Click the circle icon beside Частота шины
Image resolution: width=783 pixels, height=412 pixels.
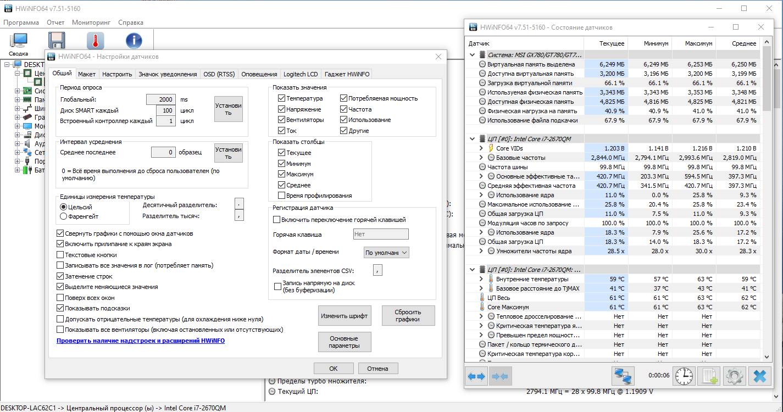coord(482,167)
